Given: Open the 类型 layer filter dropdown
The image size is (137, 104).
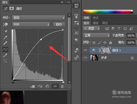Looking at the screenshot, I should pyautogui.click(x=91, y=28).
